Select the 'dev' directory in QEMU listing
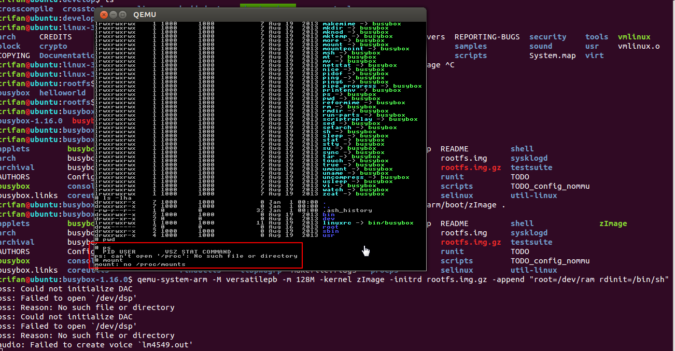Viewport: 675px width, 351px height. point(328,219)
